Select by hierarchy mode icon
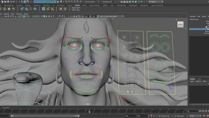The image size is (209, 118). tap(22, 2)
